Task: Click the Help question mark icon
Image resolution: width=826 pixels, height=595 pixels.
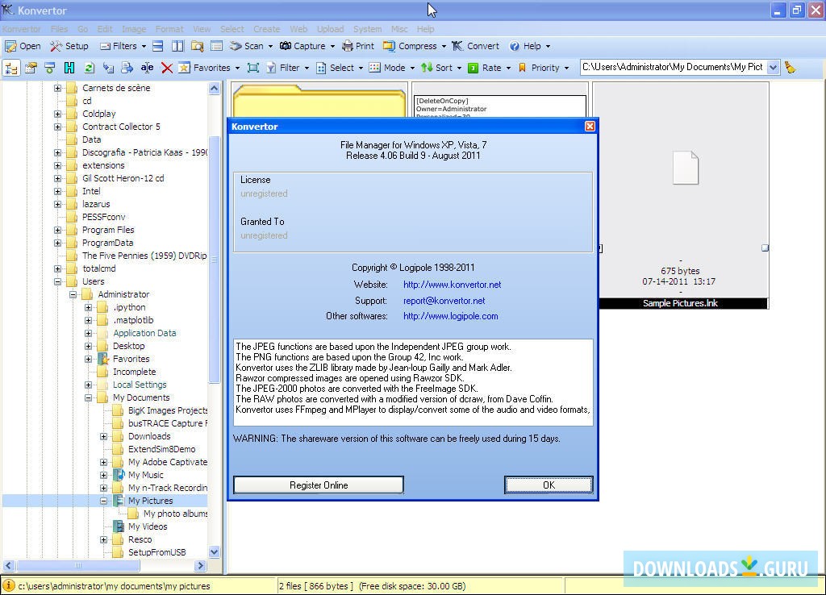Action: click(515, 46)
